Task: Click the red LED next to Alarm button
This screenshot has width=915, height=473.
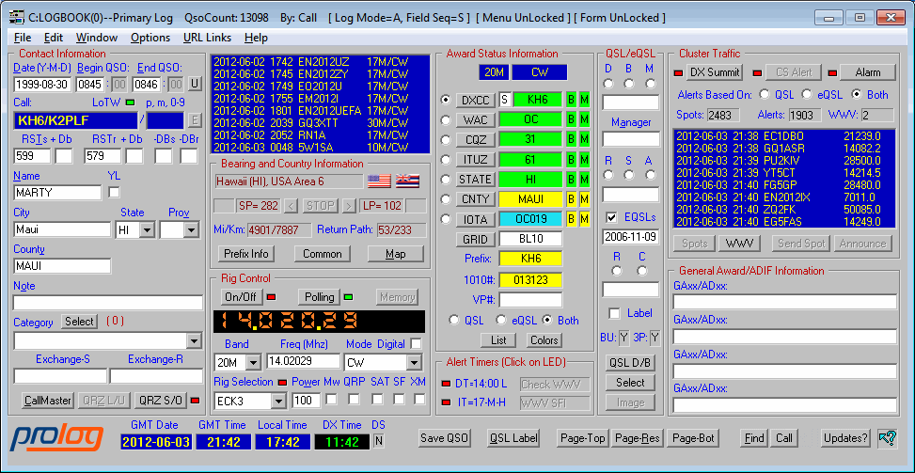Action: coord(832,73)
